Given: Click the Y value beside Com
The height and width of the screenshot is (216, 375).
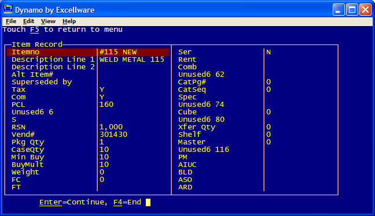Looking at the screenshot, I should tap(102, 97).
